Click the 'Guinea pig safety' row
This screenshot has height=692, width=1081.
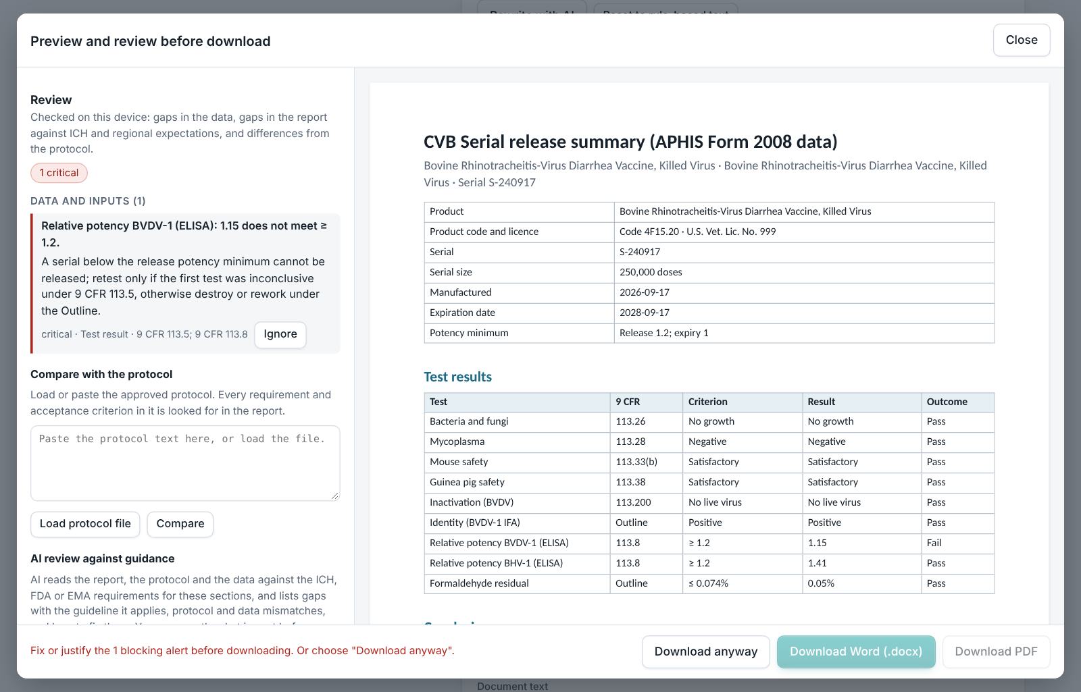point(709,482)
